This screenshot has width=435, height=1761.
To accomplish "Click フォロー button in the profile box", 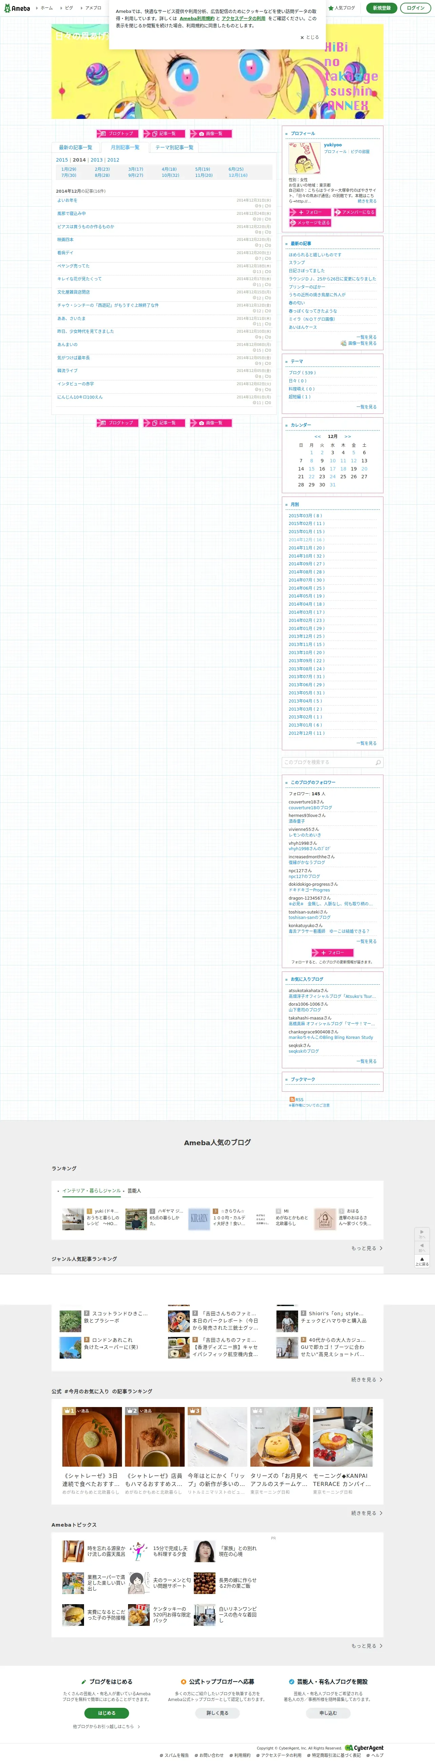I will tap(310, 212).
